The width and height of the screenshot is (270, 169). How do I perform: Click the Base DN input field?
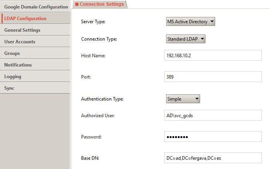213,158
